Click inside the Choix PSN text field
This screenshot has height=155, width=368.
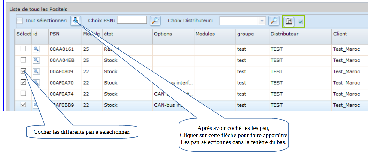point(132,20)
